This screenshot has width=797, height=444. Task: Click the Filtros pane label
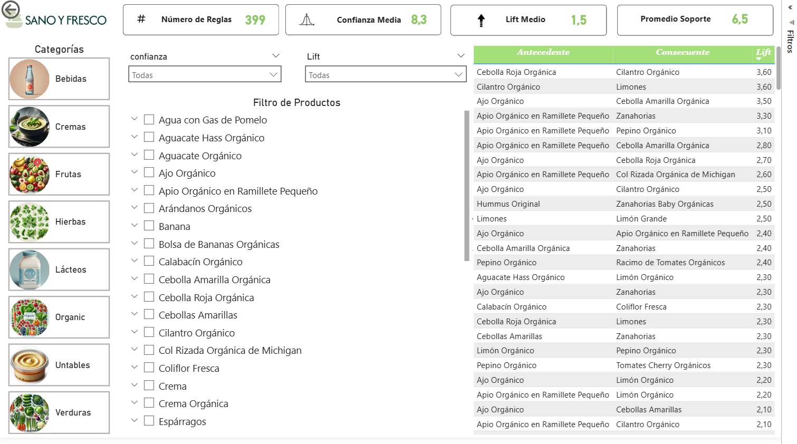point(790,41)
